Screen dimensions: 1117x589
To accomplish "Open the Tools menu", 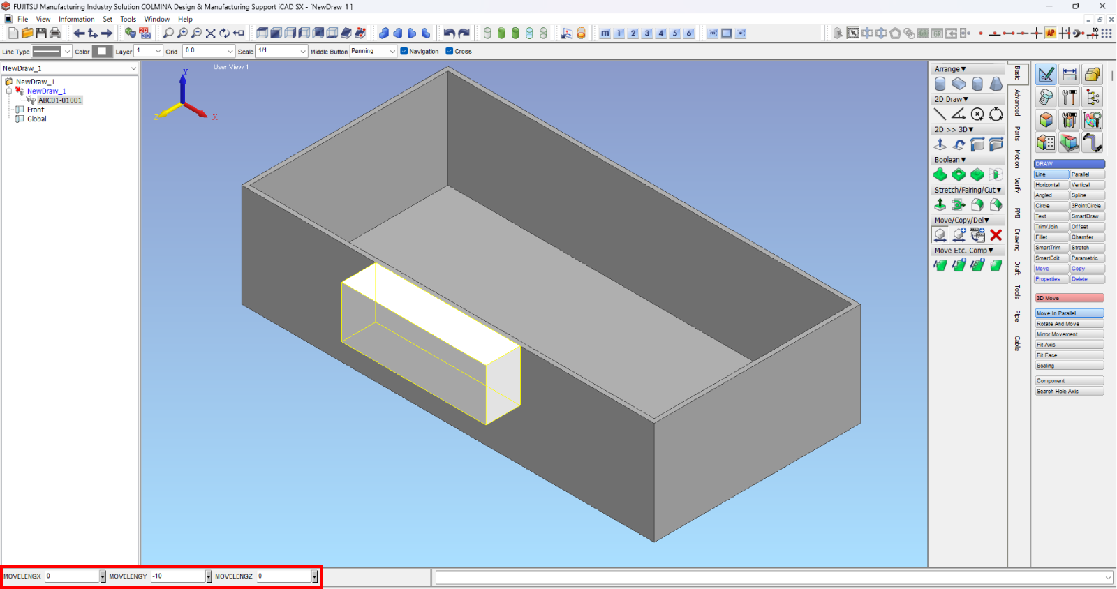I will pos(128,20).
